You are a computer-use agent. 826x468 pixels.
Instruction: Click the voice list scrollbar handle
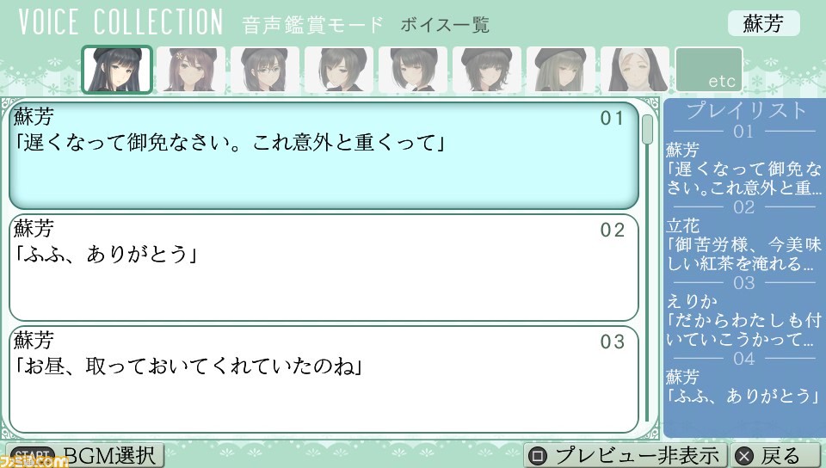(648, 129)
